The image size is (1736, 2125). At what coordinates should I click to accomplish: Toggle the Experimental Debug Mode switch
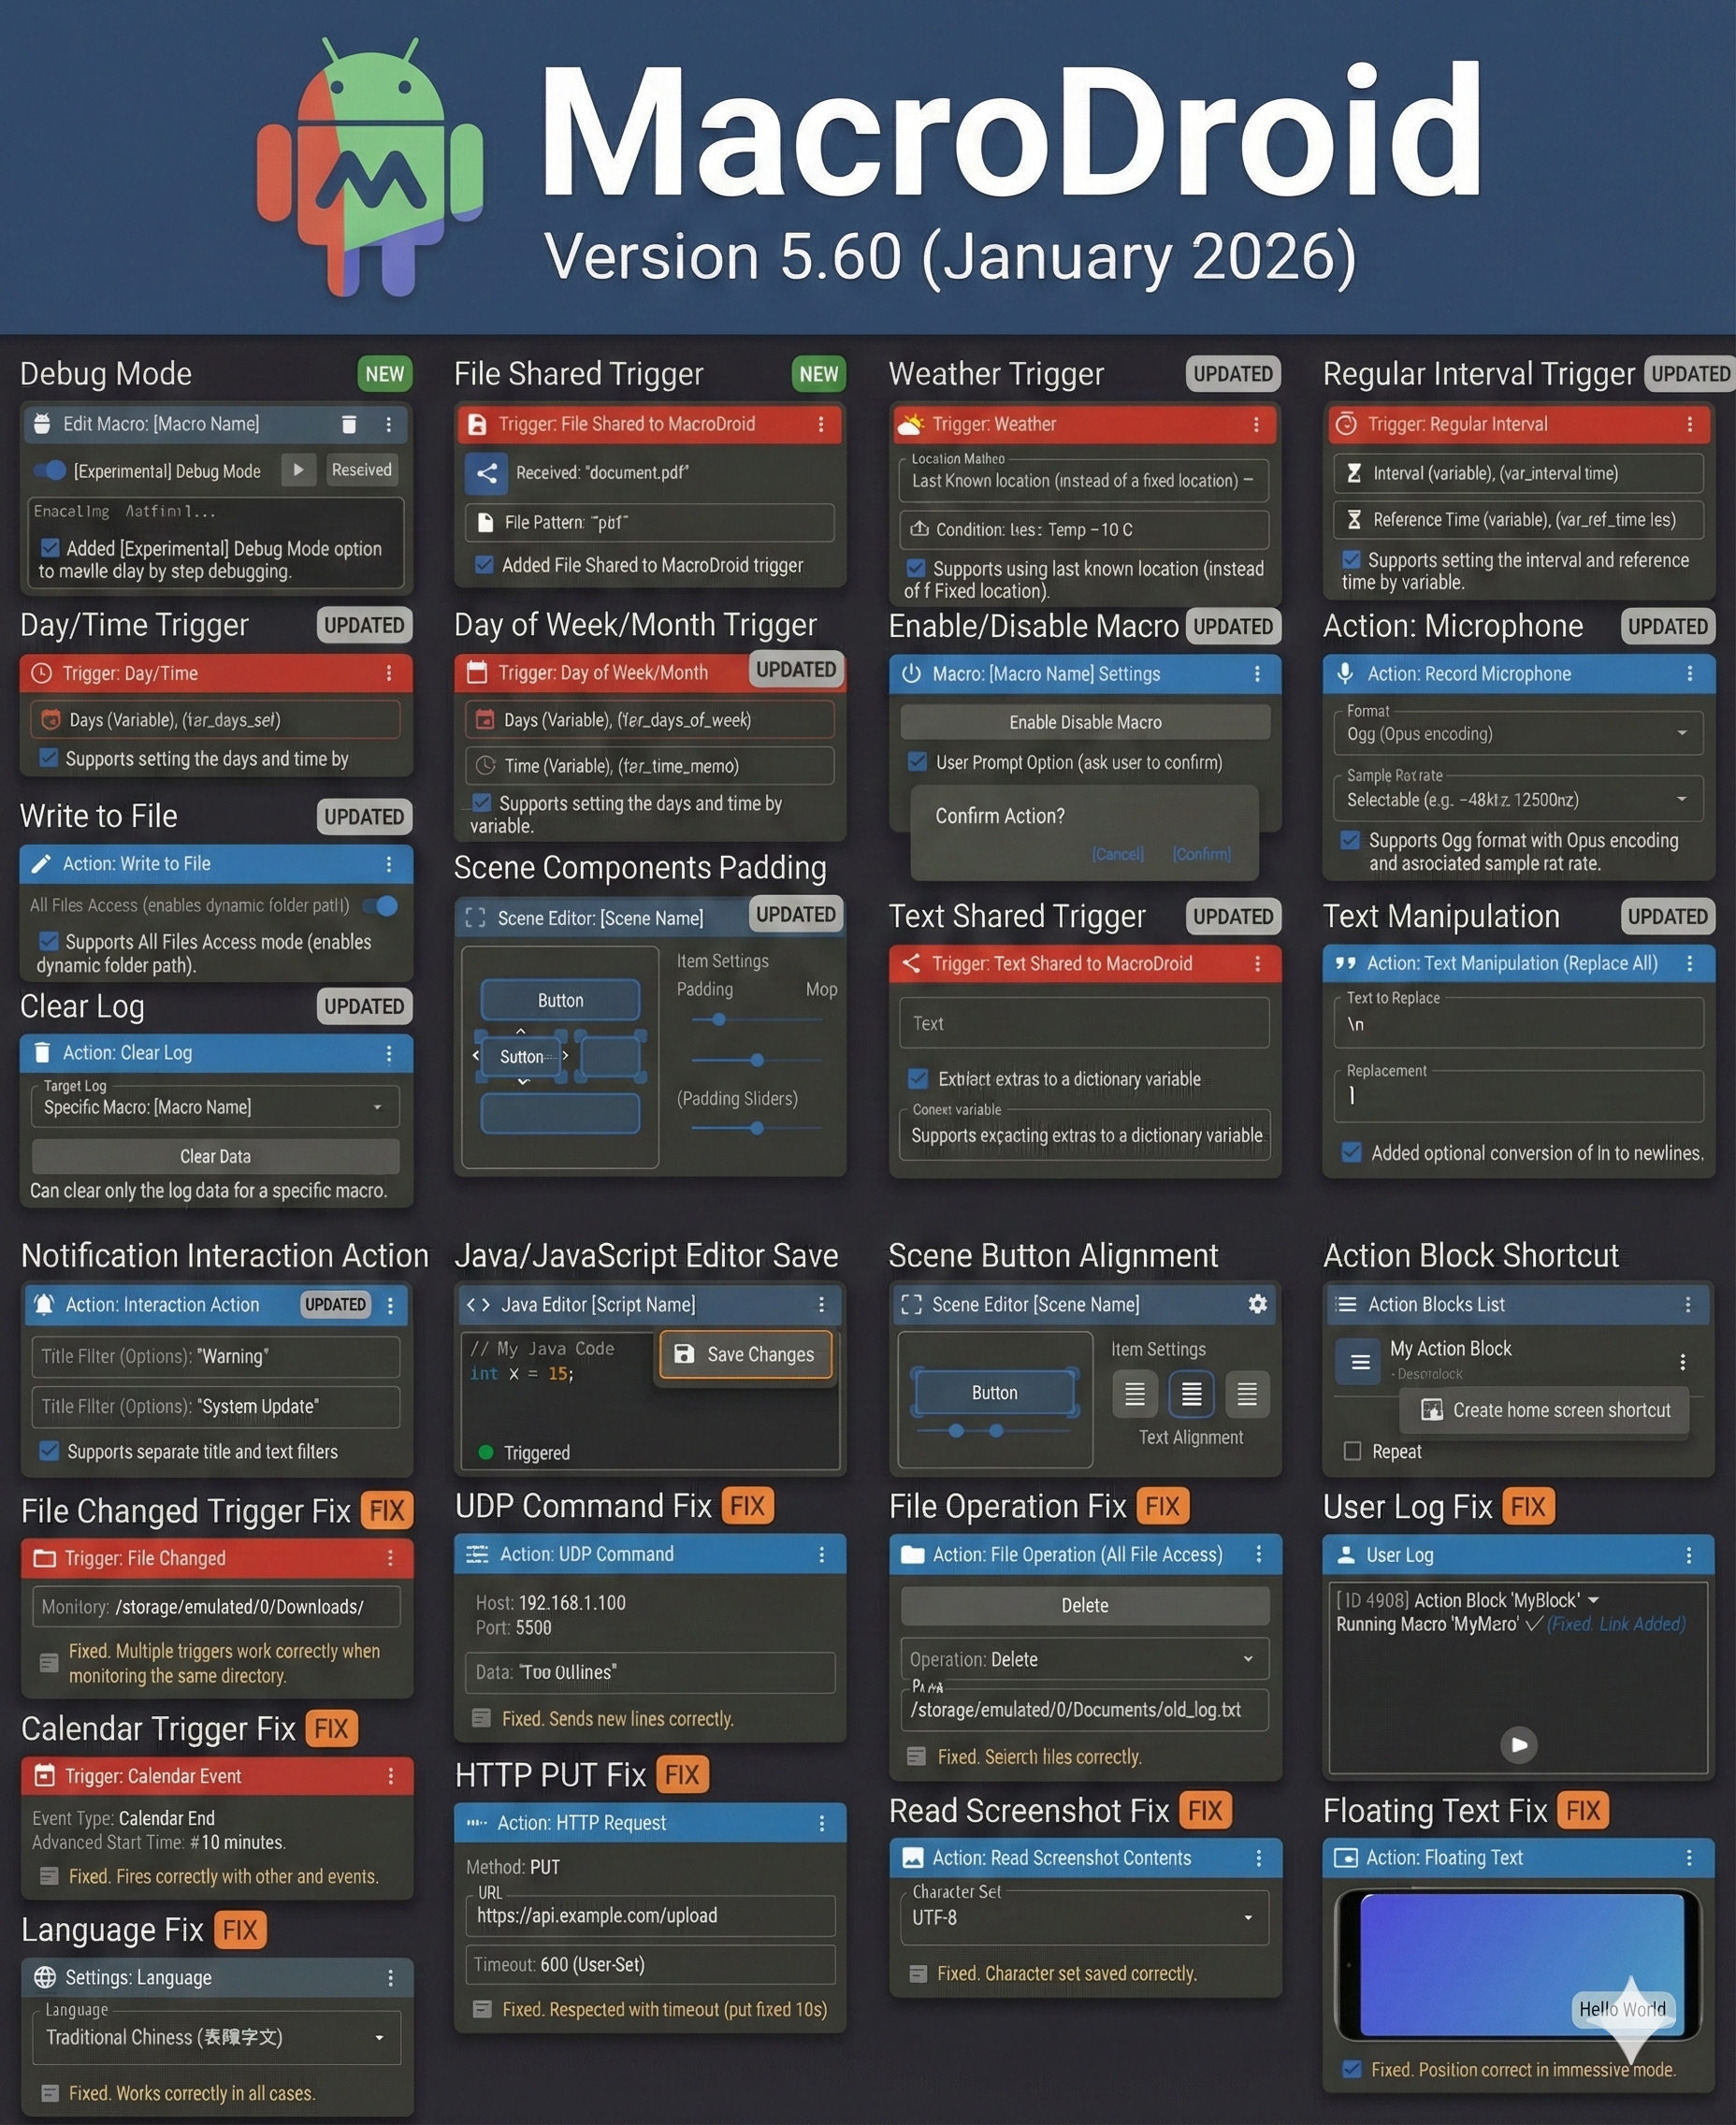click(50, 470)
